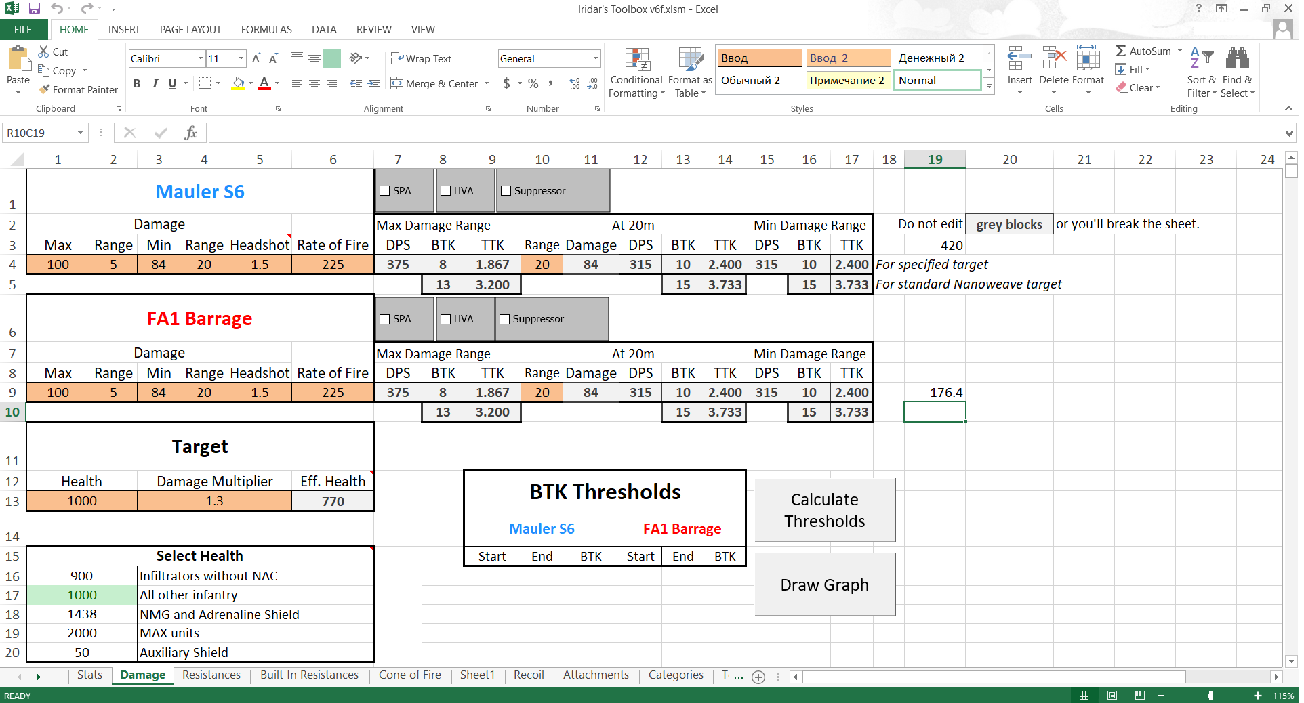Open the Resistances sheet tab
Screen dimensions: 1304x703
point(211,675)
